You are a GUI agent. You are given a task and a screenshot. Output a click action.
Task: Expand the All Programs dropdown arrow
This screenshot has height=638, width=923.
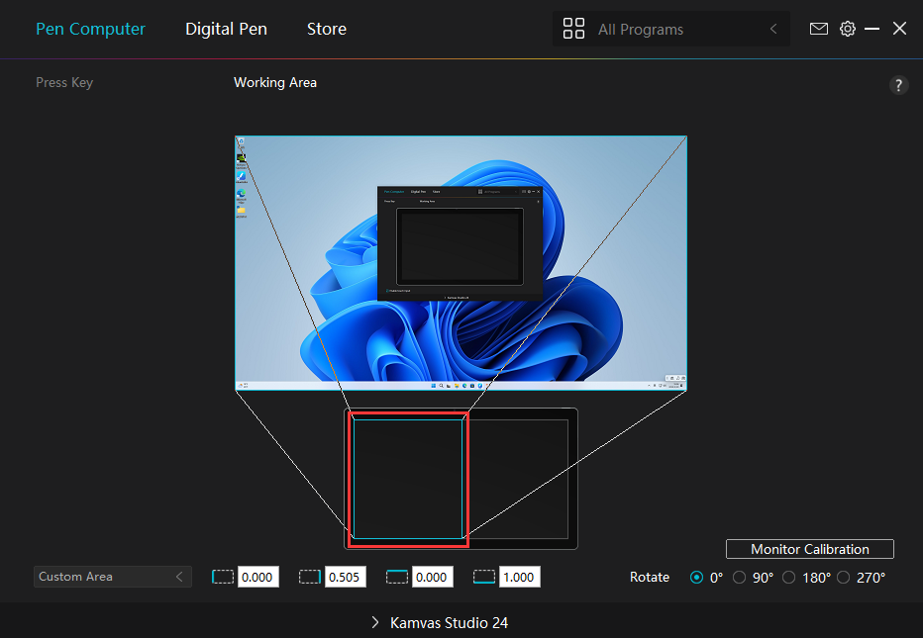tap(773, 29)
